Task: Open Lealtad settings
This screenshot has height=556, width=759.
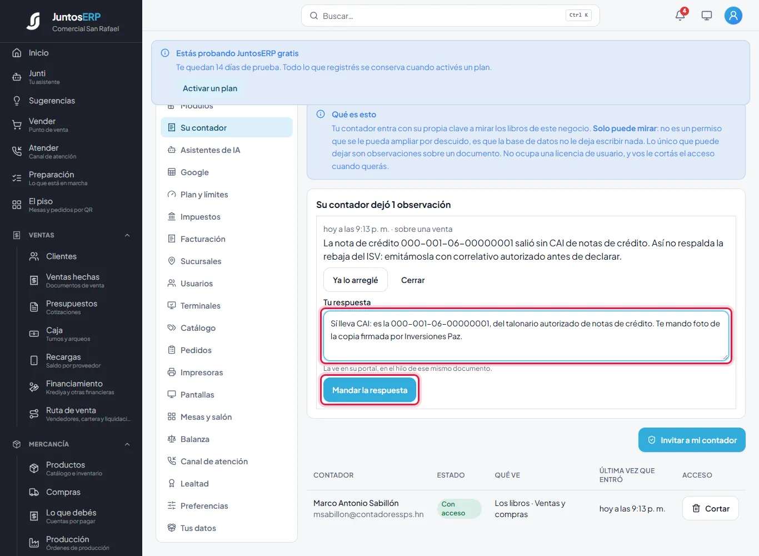Action: [227, 483]
